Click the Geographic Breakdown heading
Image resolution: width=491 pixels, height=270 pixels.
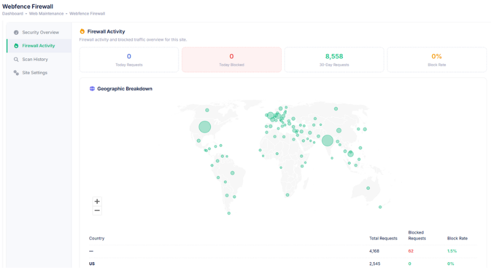(x=125, y=89)
